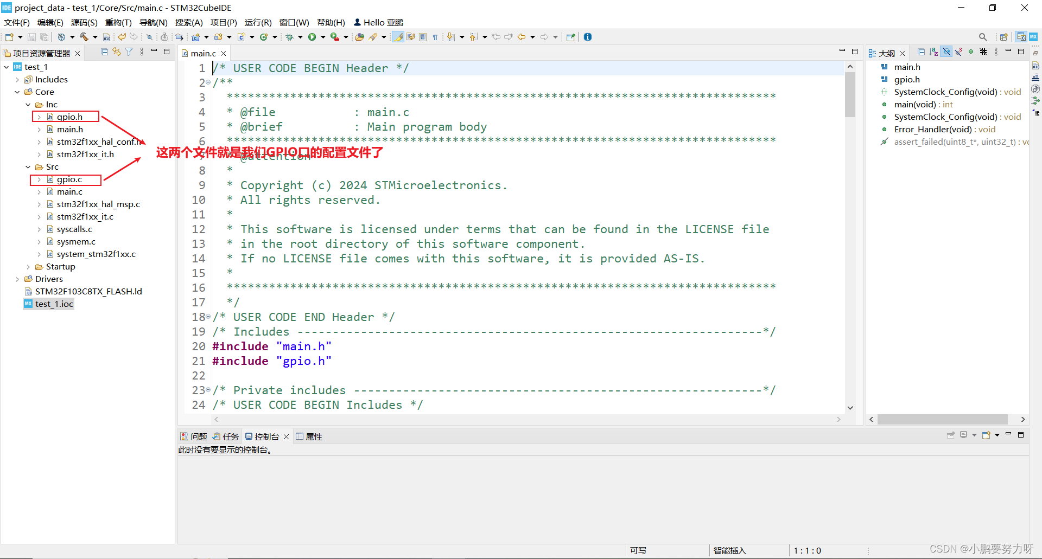Click editor scroll-down arrow
This screenshot has width=1042, height=559.
[850, 408]
